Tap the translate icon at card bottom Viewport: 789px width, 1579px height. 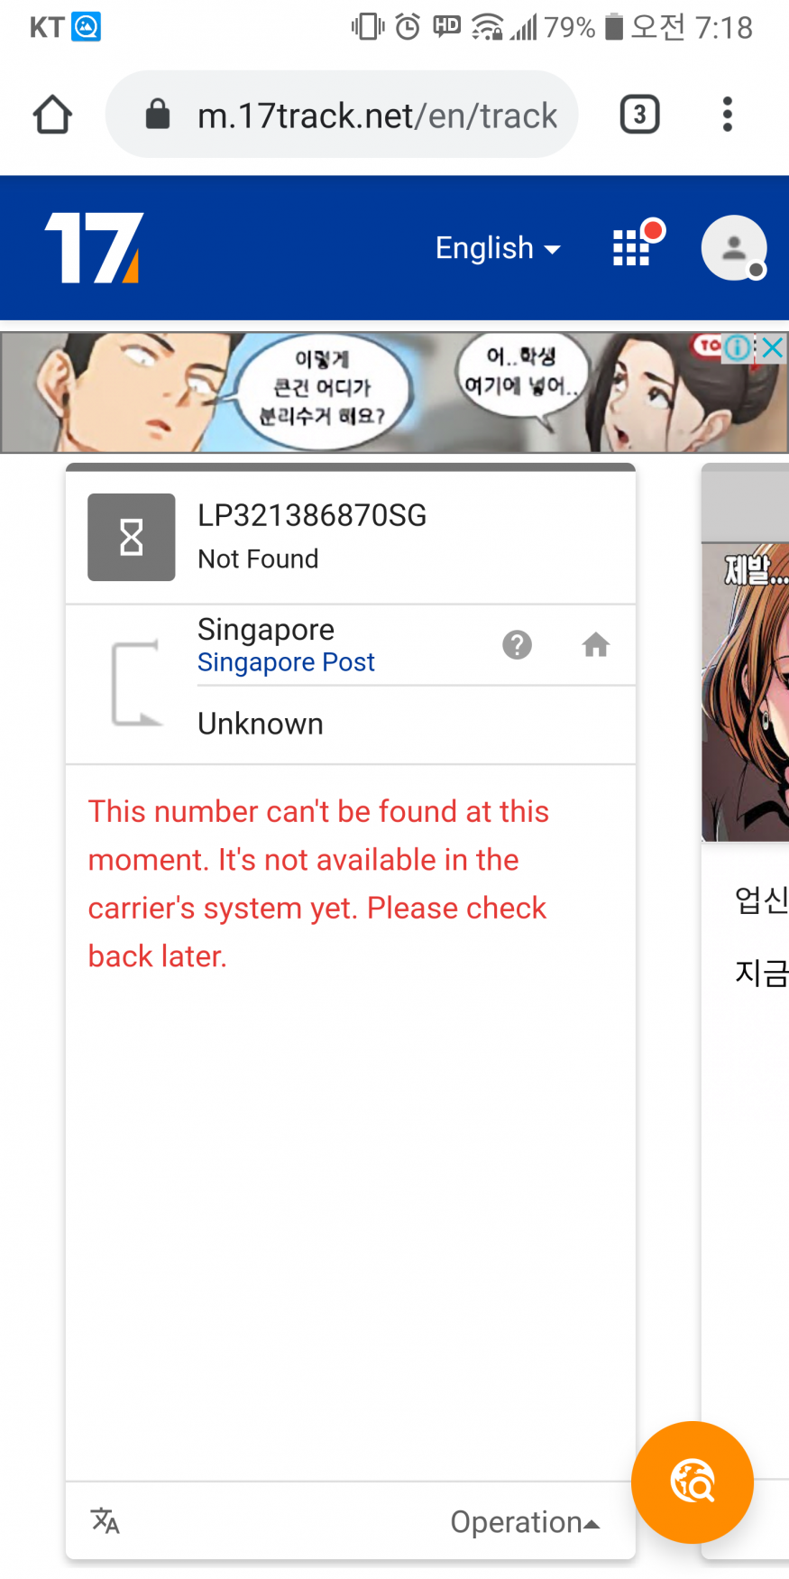(x=106, y=1521)
